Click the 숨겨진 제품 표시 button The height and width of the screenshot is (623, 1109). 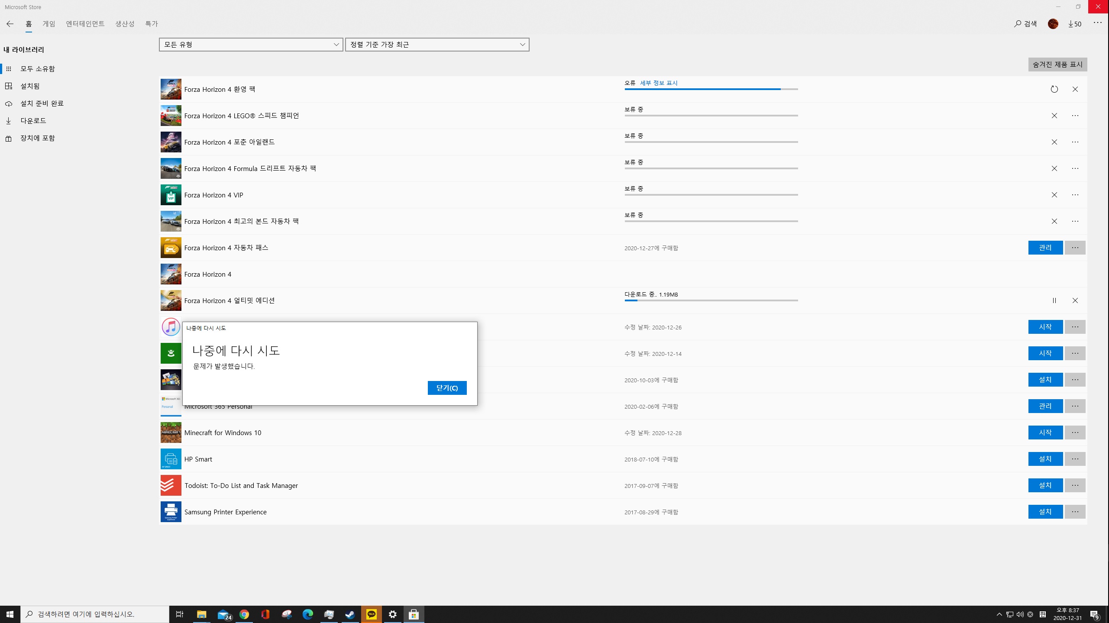1057,65
